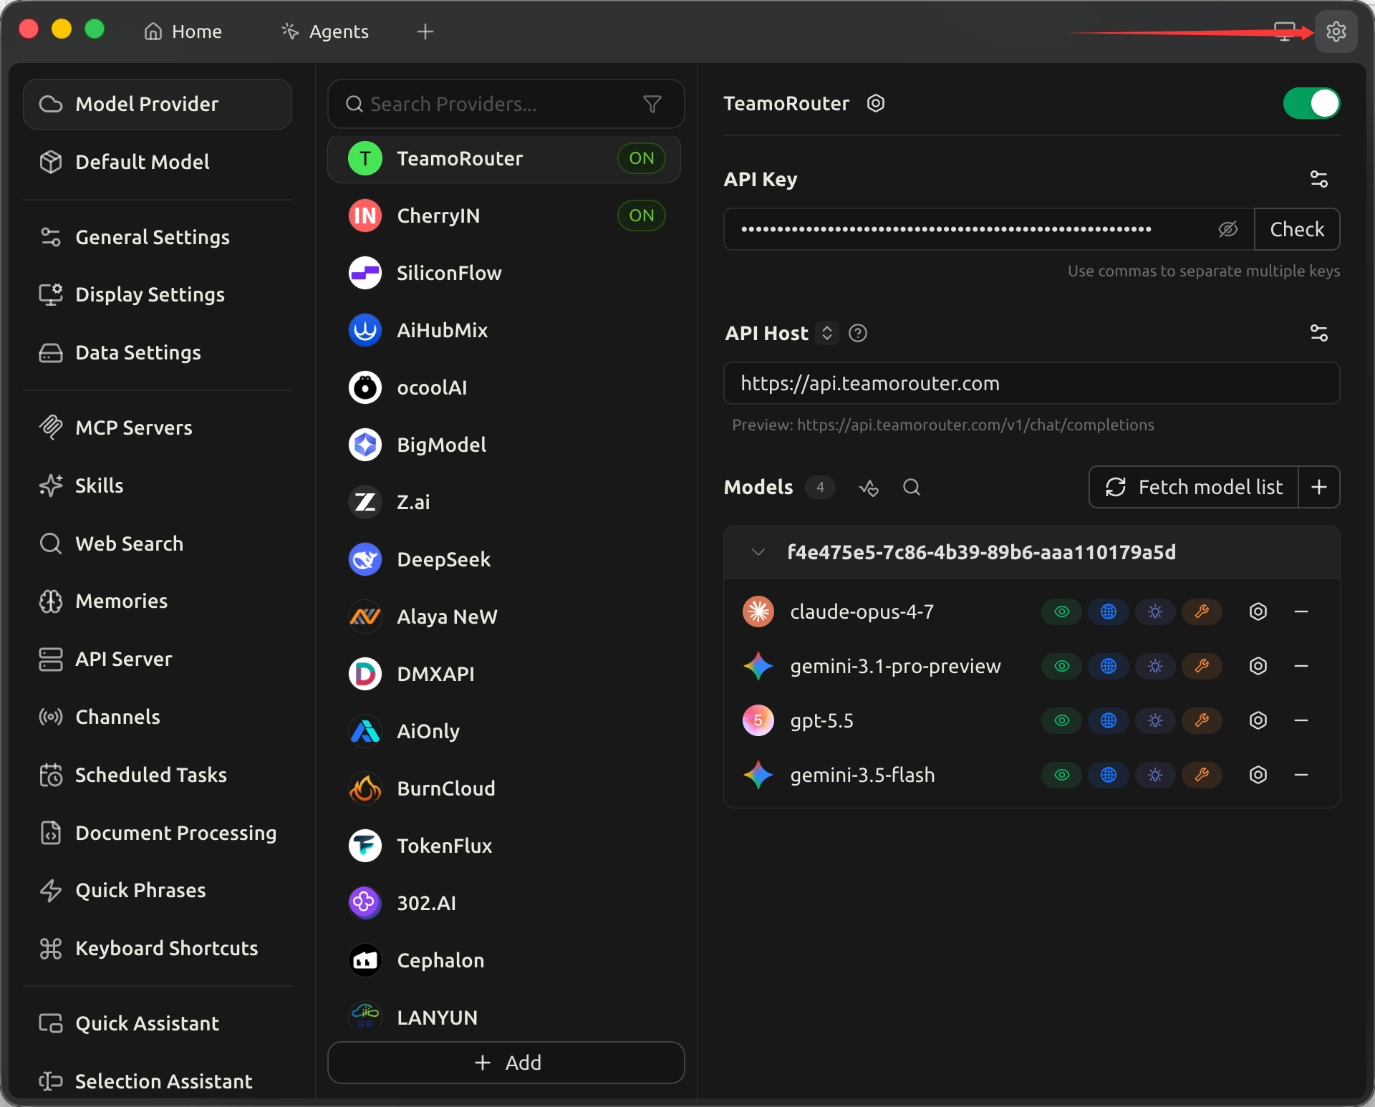This screenshot has height=1107, width=1375.
Task: Collapse the f4e475e5 model group
Action: coord(758,552)
